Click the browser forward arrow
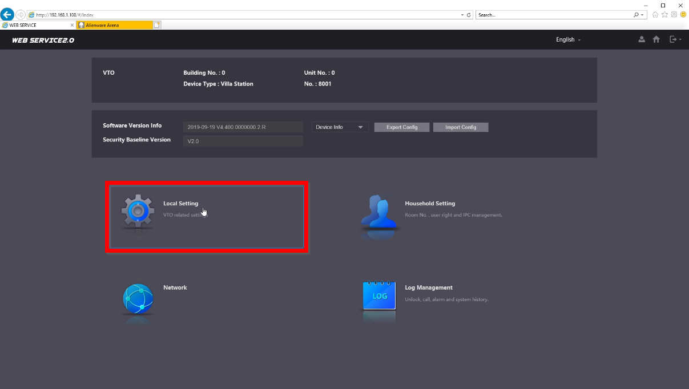 point(21,15)
